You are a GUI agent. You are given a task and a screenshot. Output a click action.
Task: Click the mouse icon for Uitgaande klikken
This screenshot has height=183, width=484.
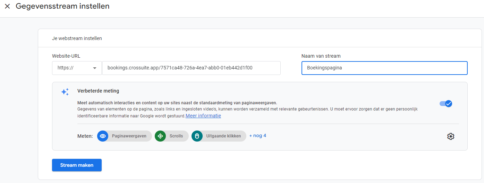[197, 136]
